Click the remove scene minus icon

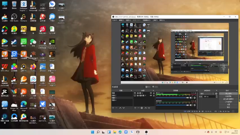coord(116,108)
